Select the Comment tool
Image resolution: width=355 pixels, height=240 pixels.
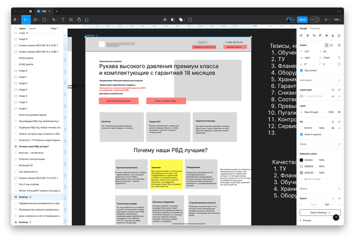coord(87,20)
